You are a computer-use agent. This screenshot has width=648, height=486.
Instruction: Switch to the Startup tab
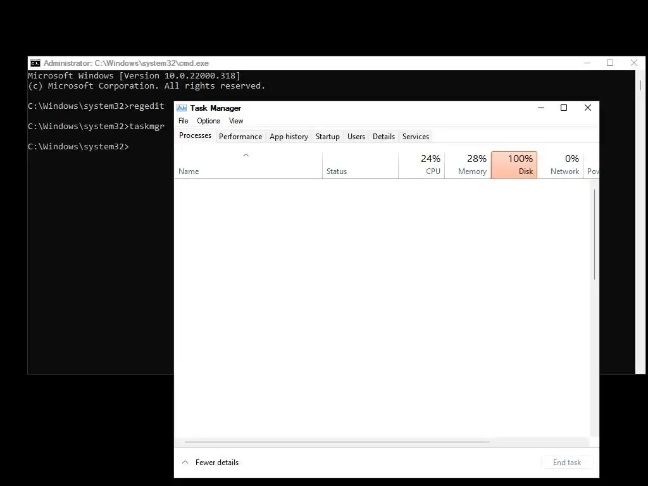(x=328, y=137)
